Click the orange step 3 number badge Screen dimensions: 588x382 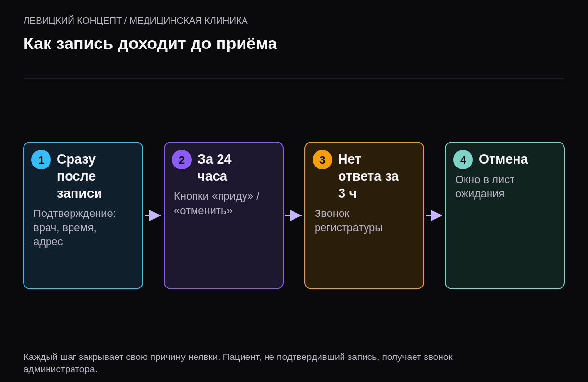click(x=322, y=160)
